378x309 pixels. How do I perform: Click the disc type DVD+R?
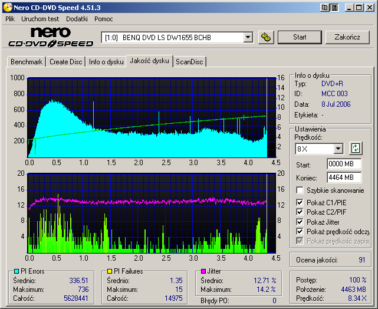pyautogui.click(x=332, y=84)
